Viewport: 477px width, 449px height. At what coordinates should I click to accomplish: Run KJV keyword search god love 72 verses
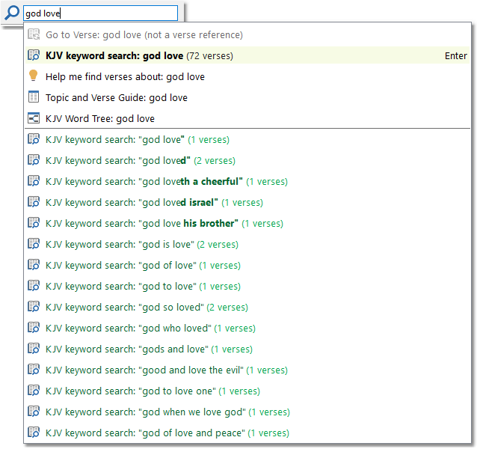[247, 55]
